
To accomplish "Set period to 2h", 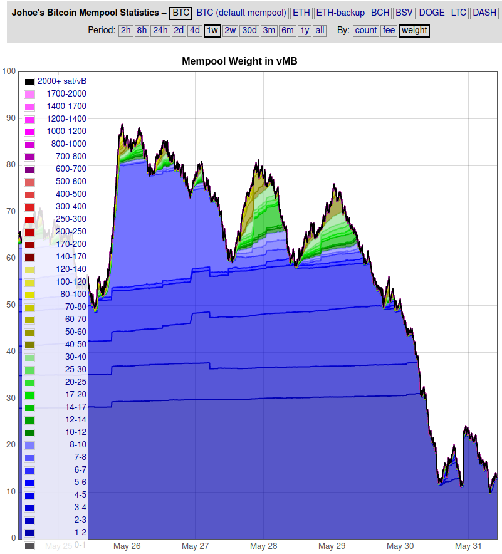I will (126, 31).
